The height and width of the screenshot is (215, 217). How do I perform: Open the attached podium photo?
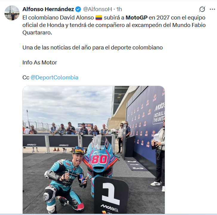[x=94, y=150]
